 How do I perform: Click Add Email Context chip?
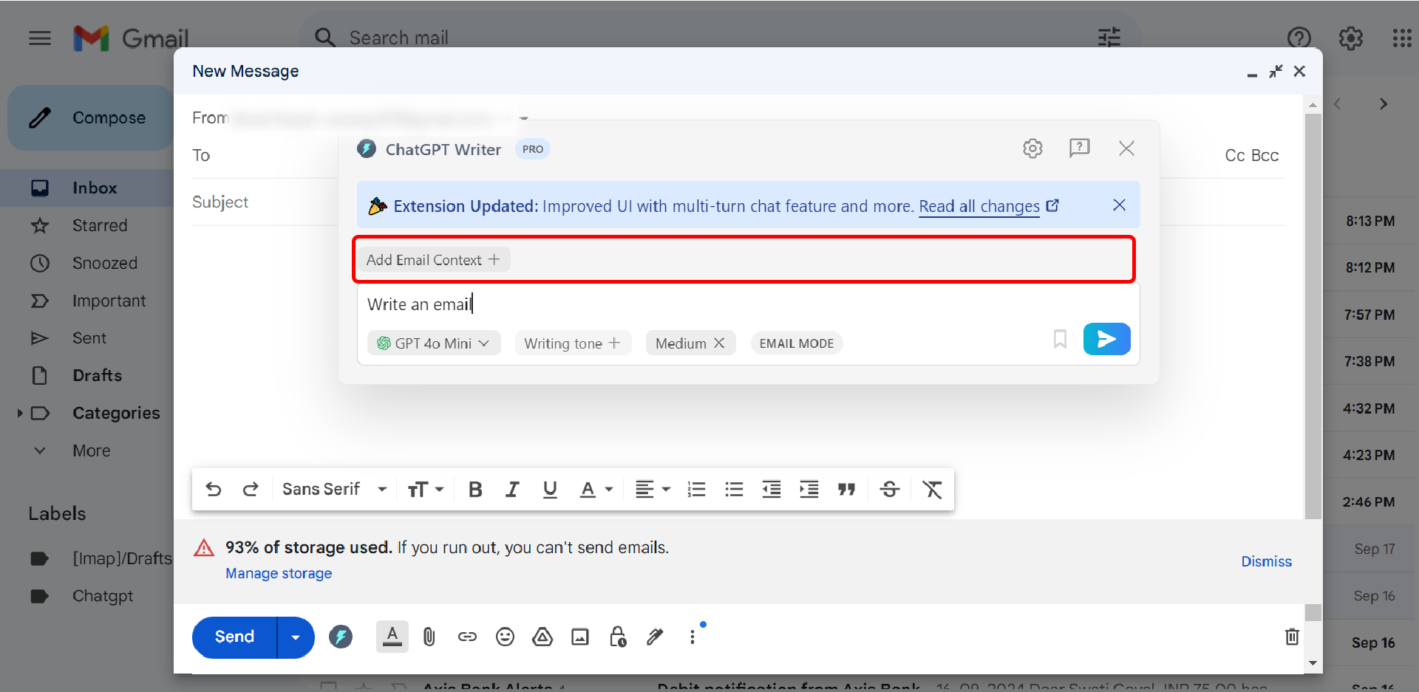pyautogui.click(x=433, y=260)
